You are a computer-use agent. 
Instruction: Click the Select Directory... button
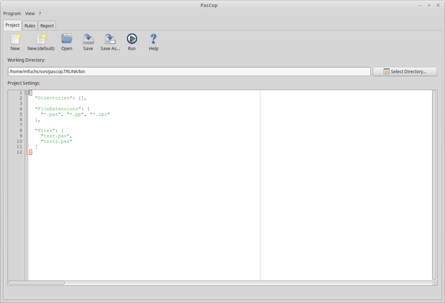tap(405, 71)
